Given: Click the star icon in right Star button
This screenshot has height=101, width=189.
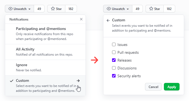Looking at the screenshot, I should (x=151, y=9).
